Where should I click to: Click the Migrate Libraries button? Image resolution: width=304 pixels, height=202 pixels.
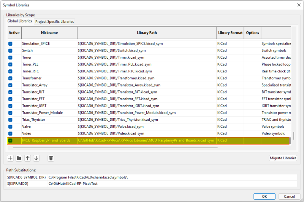(283, 158)
